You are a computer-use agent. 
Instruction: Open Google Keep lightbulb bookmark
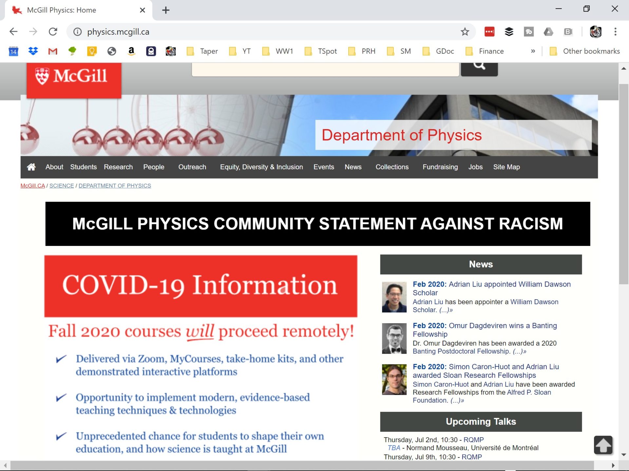point(92,51)
